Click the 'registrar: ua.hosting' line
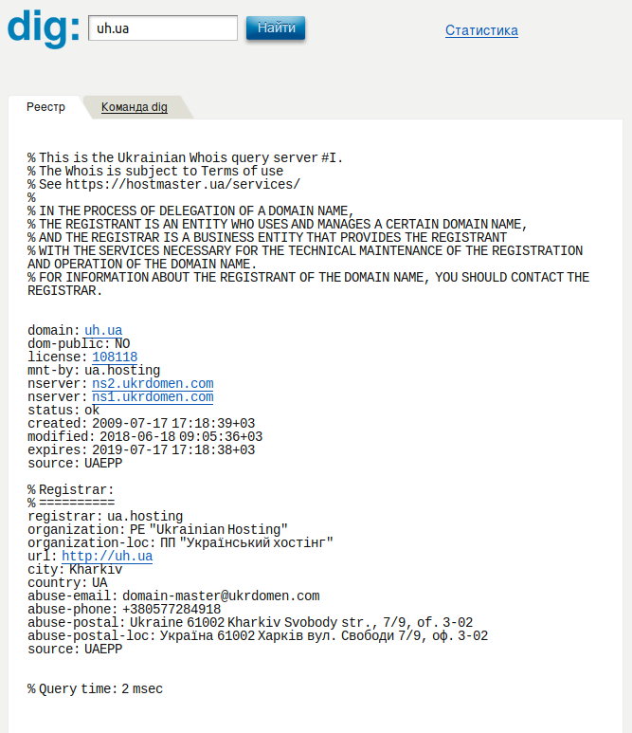632x733 pixels. tap(105, 517)
